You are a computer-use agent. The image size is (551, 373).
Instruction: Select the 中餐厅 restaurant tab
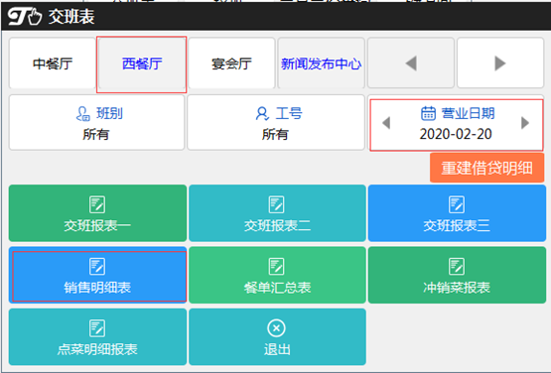click(x=53, y=63)
